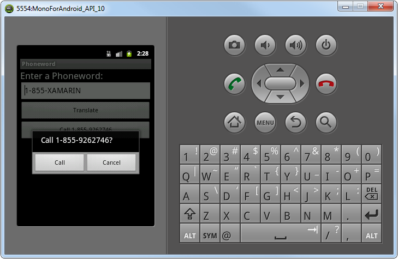The width and height of the screenshot is (398, 259).
Task: Confirm with the Call dialog button
Action: (60, 162)
